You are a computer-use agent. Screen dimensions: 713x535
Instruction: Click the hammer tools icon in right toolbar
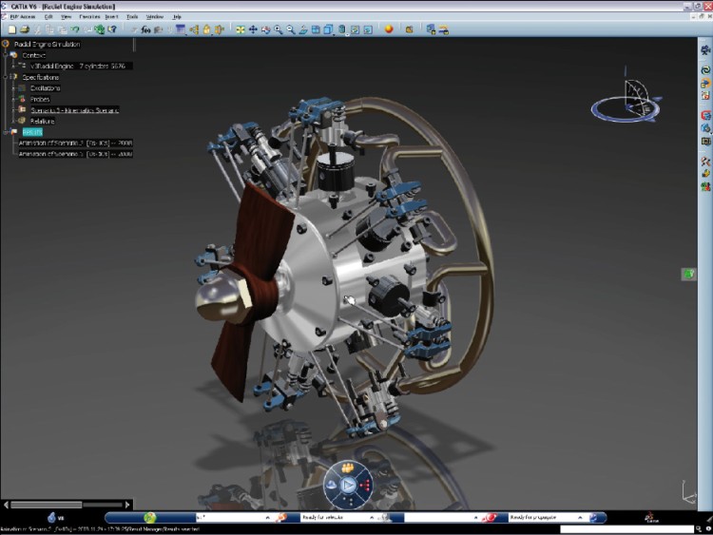click(x=704, y=161)
